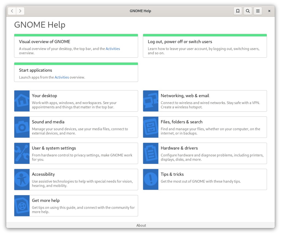The height and width of the screenshot is (235, 281).
Task: Click the Accessibility figure icon
Action: point(22,179)
